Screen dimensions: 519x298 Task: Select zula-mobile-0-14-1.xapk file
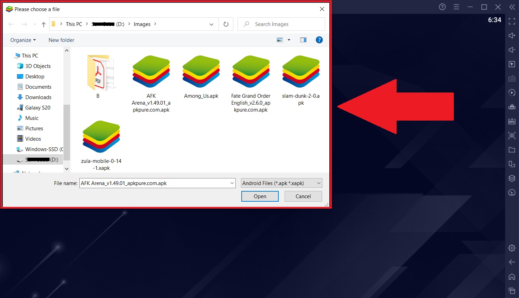pyautogui.click(x=101, y=145)
